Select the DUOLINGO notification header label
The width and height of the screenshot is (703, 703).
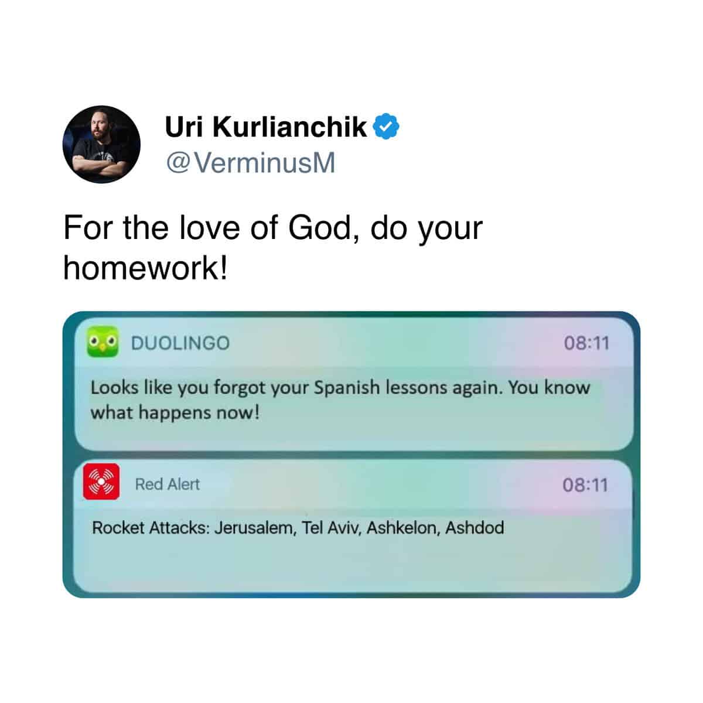tap(180, 343)
